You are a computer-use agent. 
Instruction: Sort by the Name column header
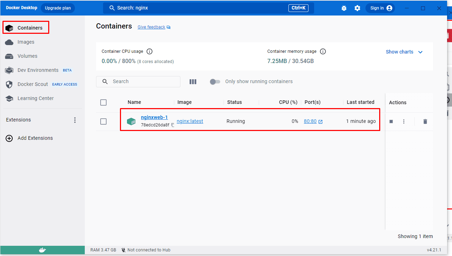click(134, 102)
